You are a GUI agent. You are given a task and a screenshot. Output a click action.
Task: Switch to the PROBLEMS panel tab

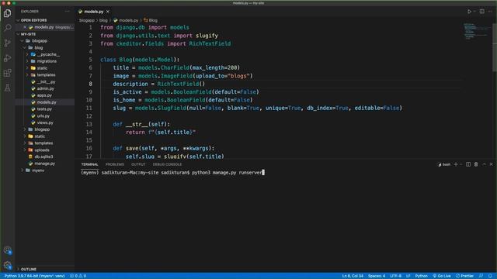(115, 164)
